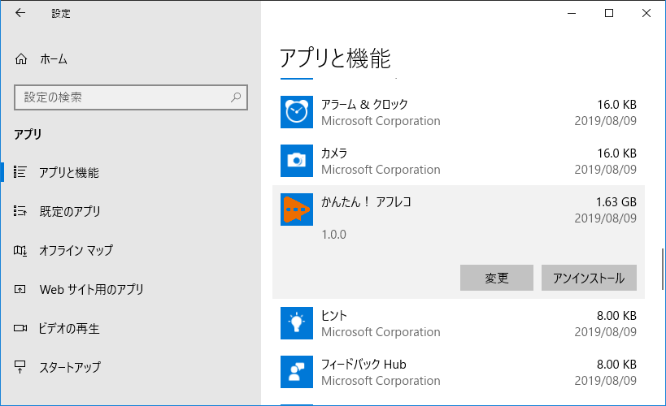666x406 pixels.
Task: Select the ビデオの再生 video icon
Action: point(20,328)
